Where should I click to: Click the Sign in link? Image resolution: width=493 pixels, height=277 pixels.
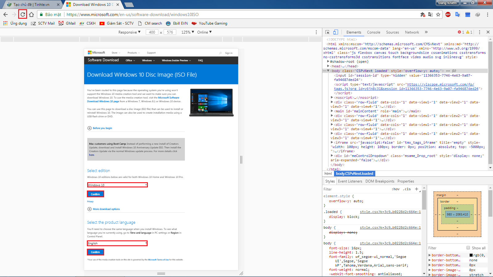229,53
